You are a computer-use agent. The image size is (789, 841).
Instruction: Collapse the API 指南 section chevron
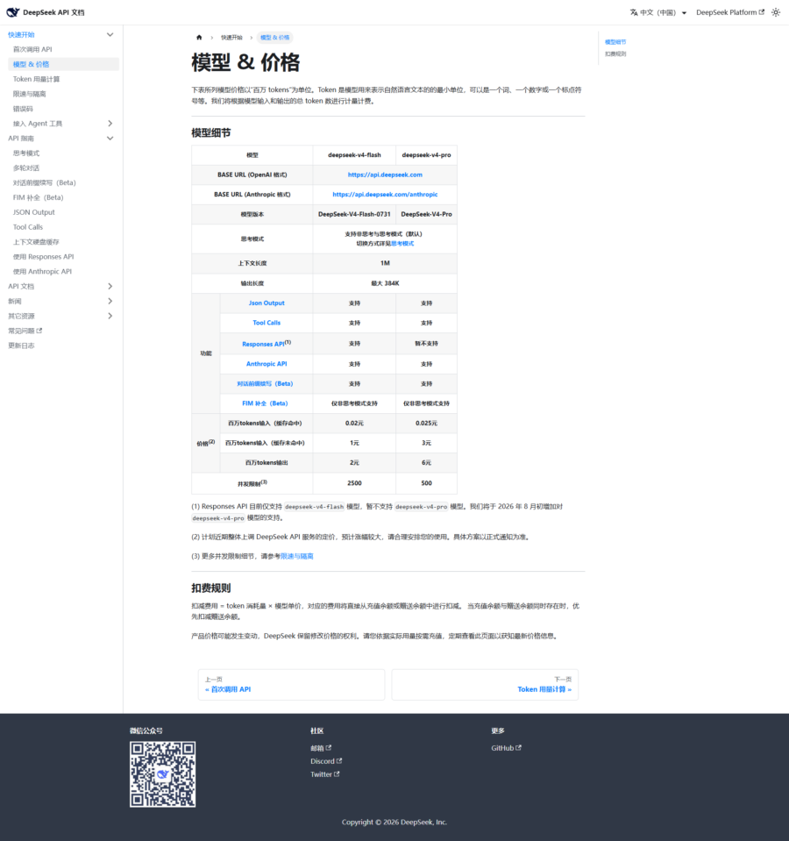110,139
